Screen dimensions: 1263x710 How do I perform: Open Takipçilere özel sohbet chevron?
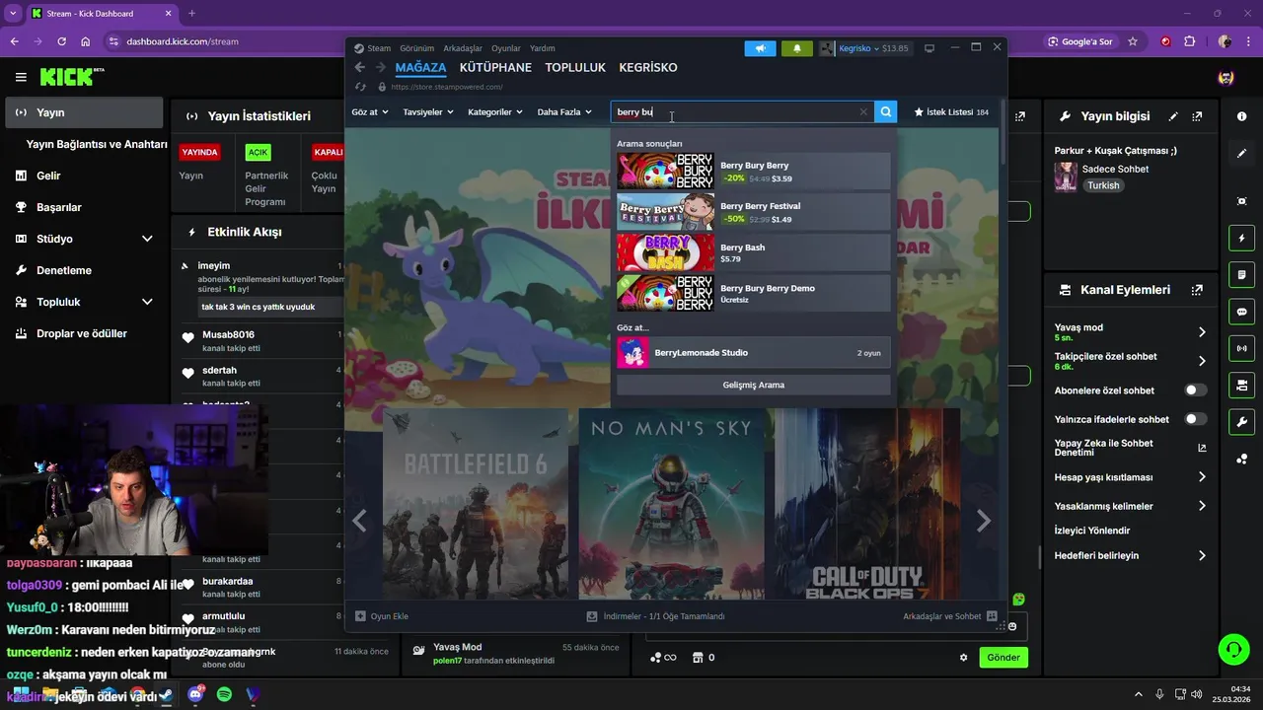click(x=1202, y=361)
